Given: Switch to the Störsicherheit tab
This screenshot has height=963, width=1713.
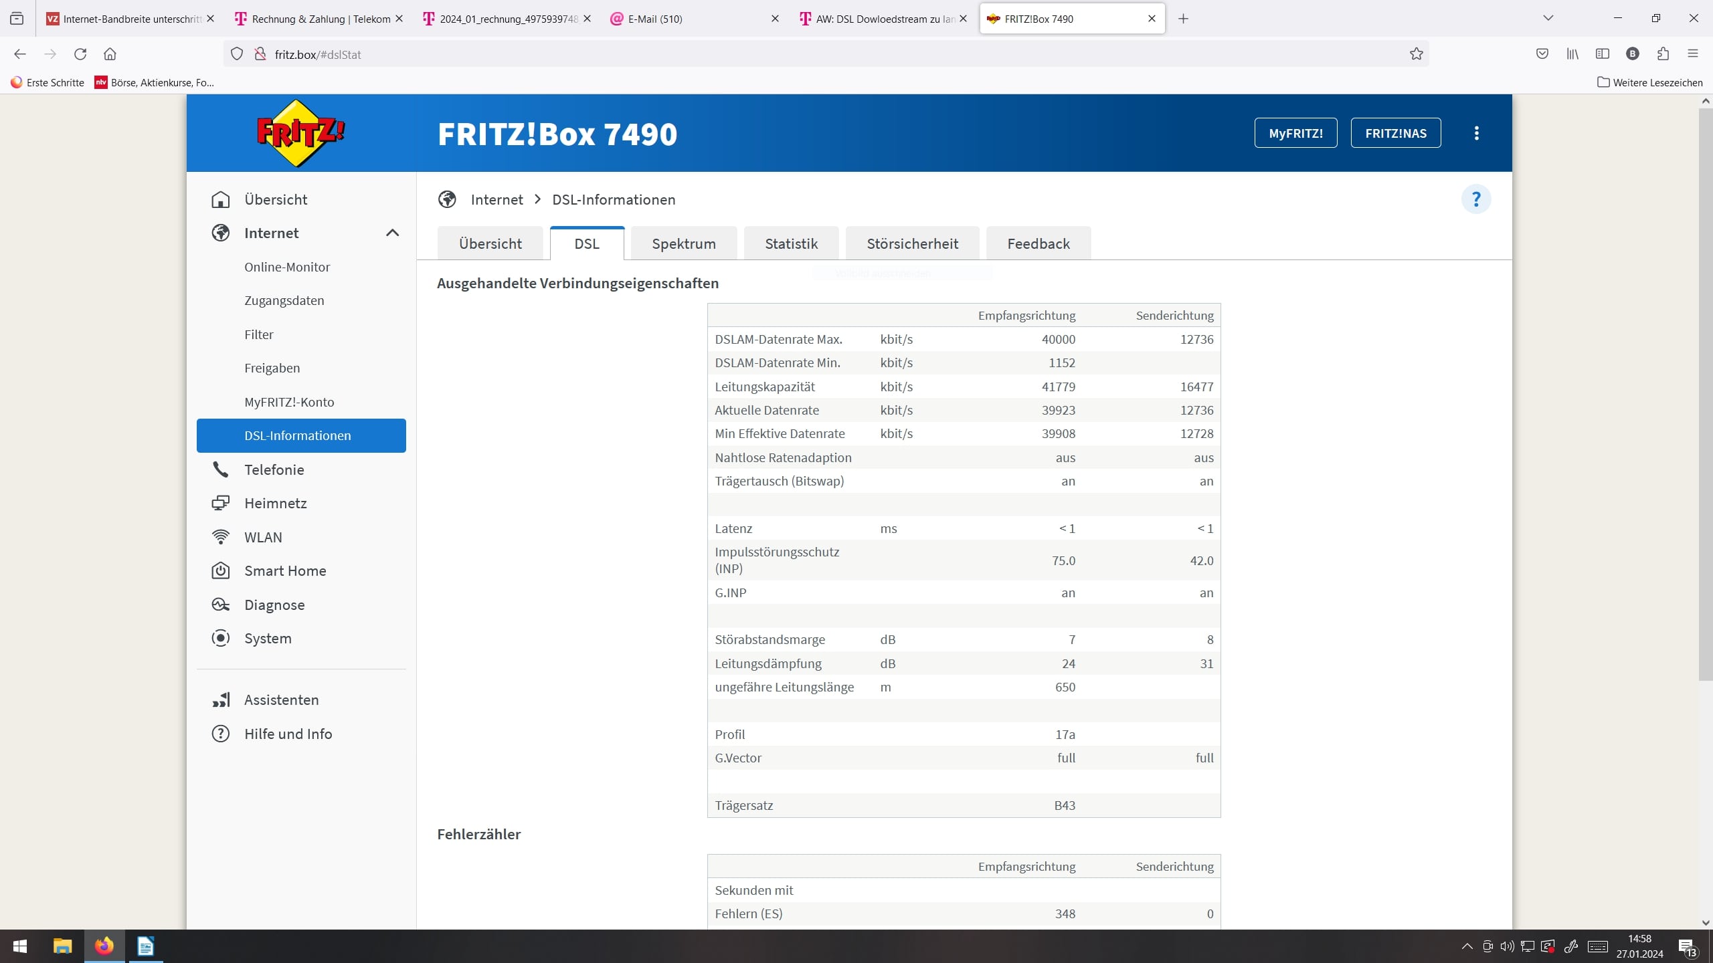Looking at the screenshot, I should tap(912, 243).
